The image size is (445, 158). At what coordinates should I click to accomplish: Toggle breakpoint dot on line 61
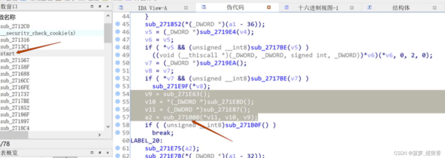(118, 148)
